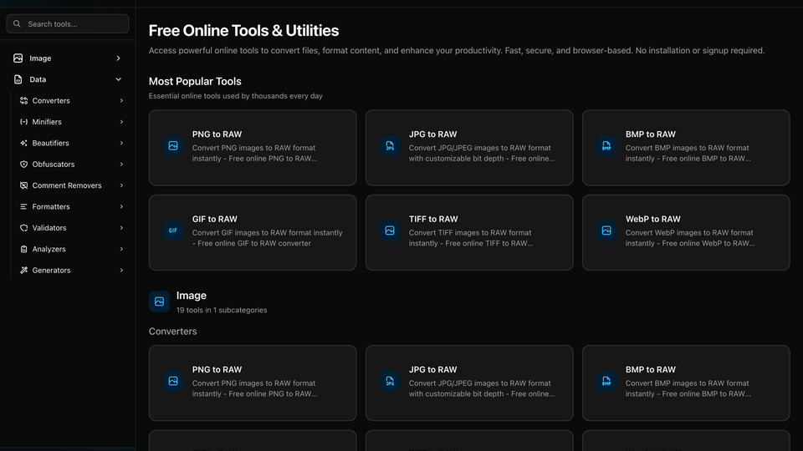Screen dimensions: 803x451
Task: Click the Image section heading text
Action: [x=192, y=296]
